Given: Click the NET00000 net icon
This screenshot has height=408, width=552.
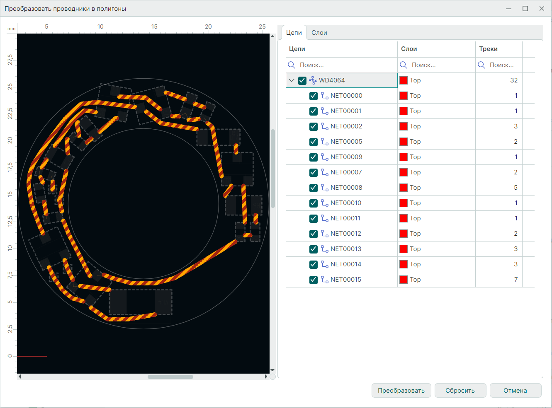Looking at the screenshot, I should [325, 96].
